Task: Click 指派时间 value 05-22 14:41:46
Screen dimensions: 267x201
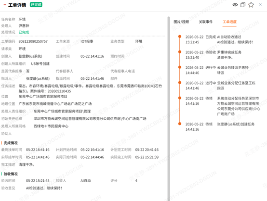Action: pos(92,78)
